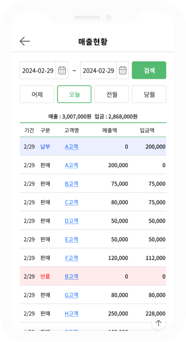Open the end date calendar icon

click(122, 70)
